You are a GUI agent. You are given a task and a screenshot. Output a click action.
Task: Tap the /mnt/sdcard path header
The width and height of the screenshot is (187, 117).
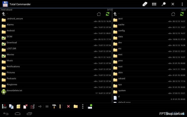6,10
